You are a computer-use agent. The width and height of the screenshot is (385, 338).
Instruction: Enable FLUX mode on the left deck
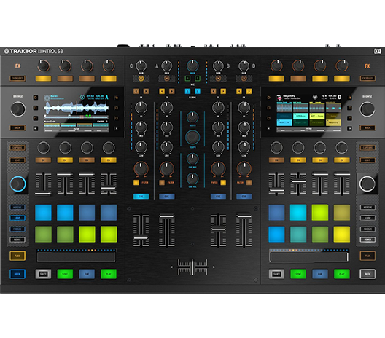pyautogui.click(x=17, y=256)
